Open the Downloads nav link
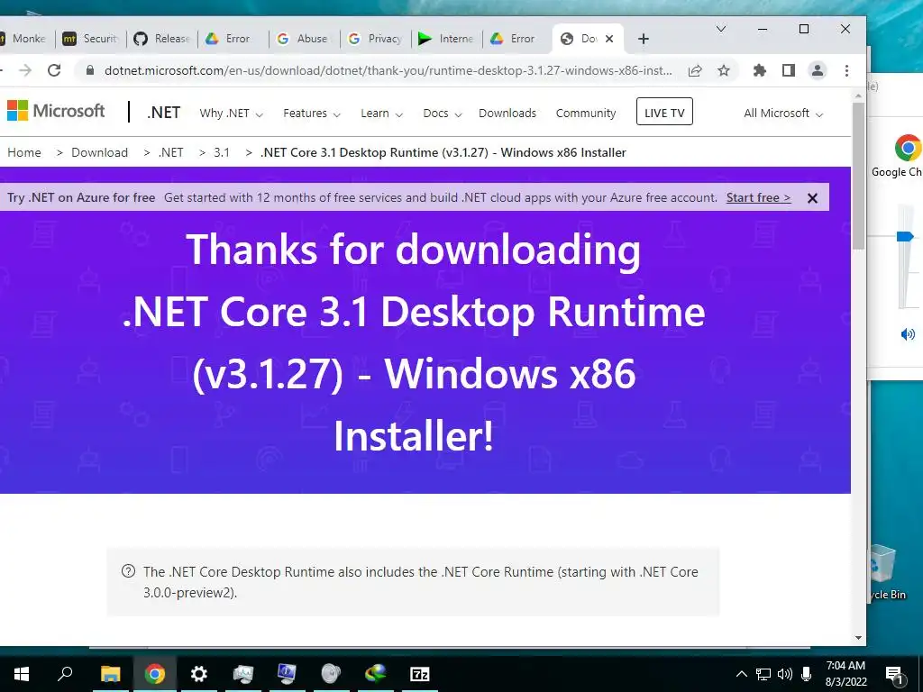The width and height of the screenshot is (923, 692). coord(507,113)
